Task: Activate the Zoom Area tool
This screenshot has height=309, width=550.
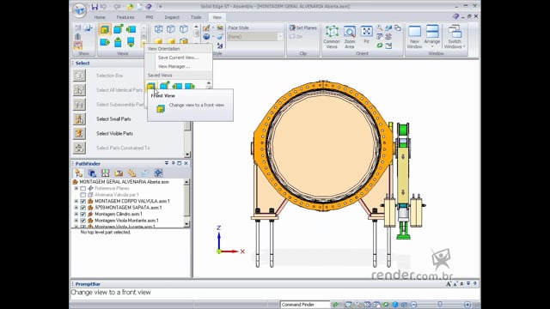Action: point(350,37)
